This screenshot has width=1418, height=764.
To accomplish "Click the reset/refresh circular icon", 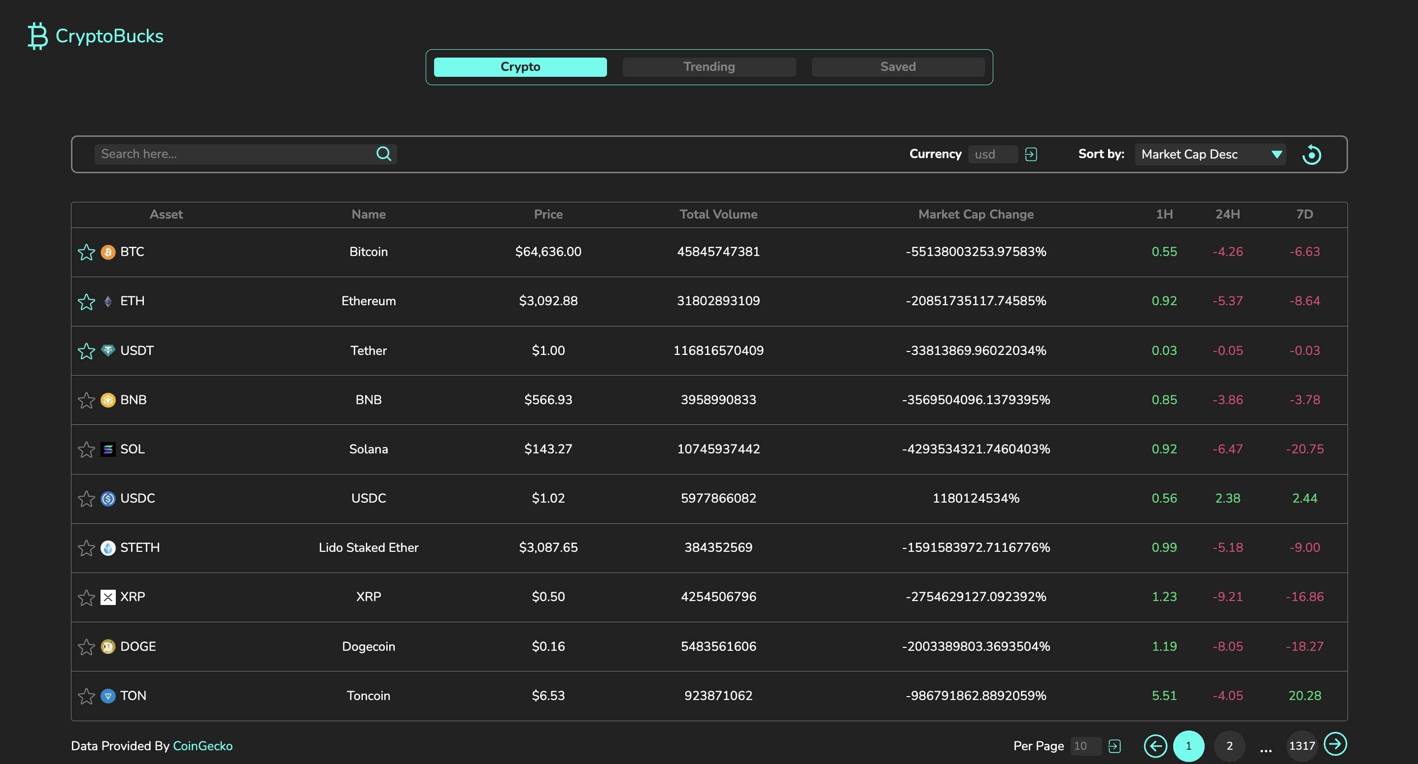I will pyautogui.click(x=1312, y=155).
